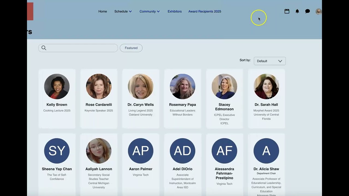349x196 pixels.
Task: Open the Sort by Default dropdown
Action: [270, 61]
